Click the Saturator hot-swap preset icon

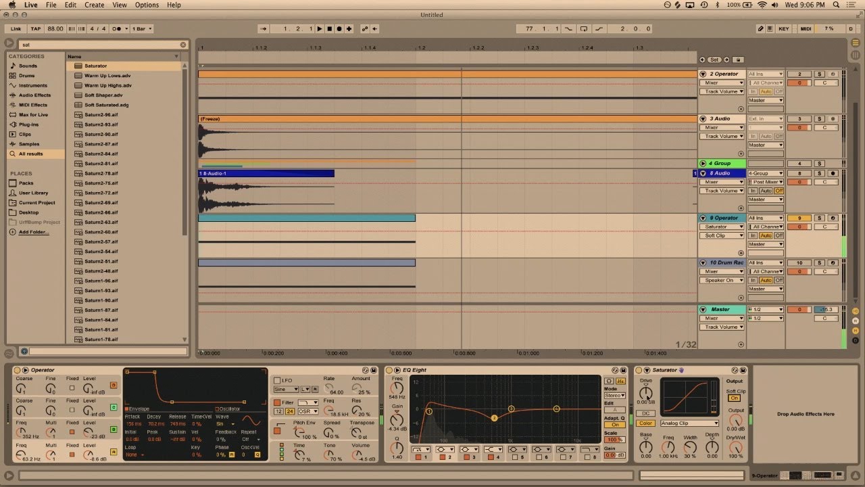(x=735, y=370)
